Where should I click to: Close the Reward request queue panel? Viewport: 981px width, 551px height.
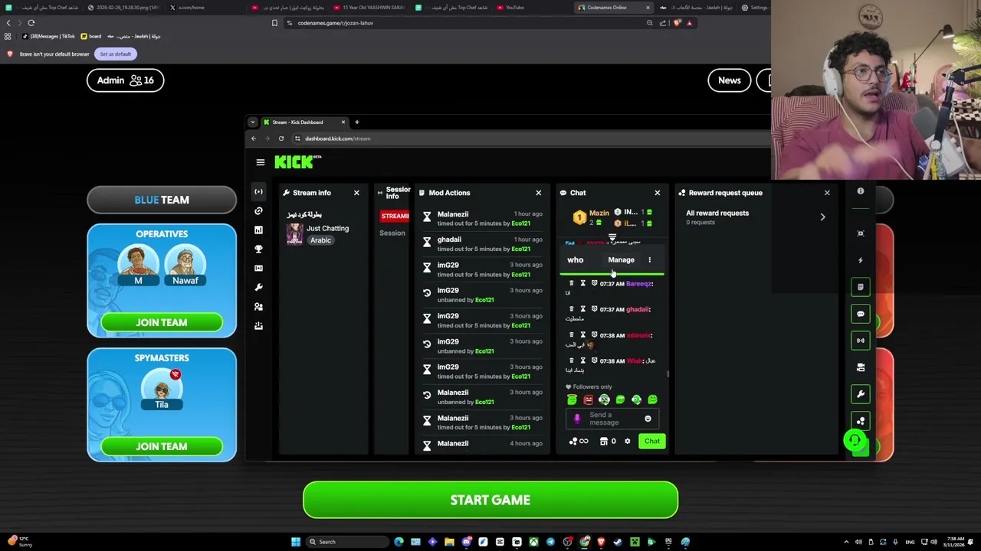[826, 193]
